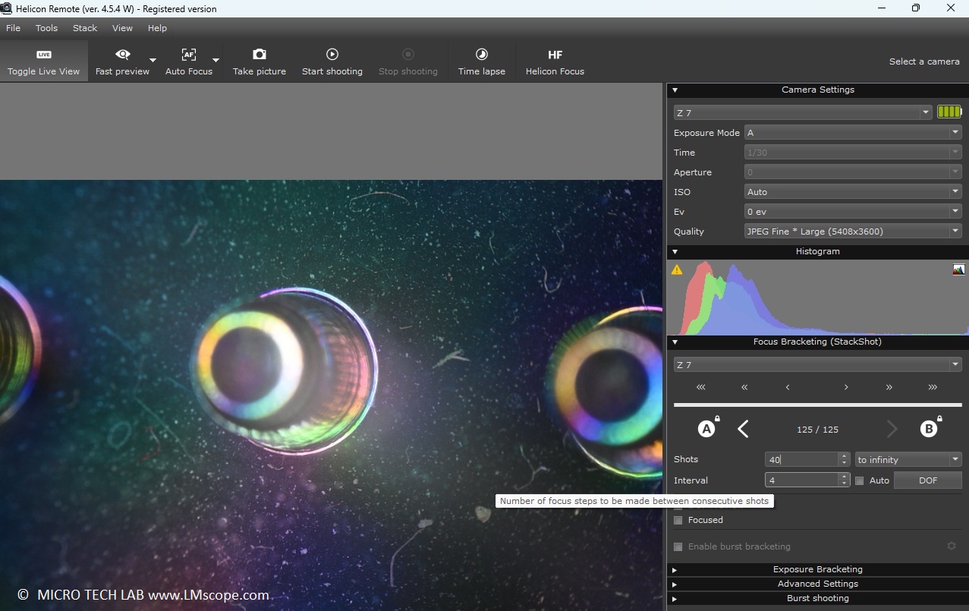Click the histogram RGB channel icon

[958, 269]
